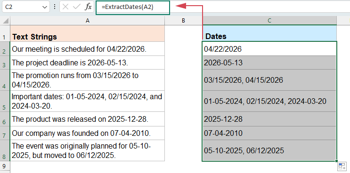The height and width of the screenshot is (173, 350).
Task: Select row 3 header
Action: (x=5, y=63)
